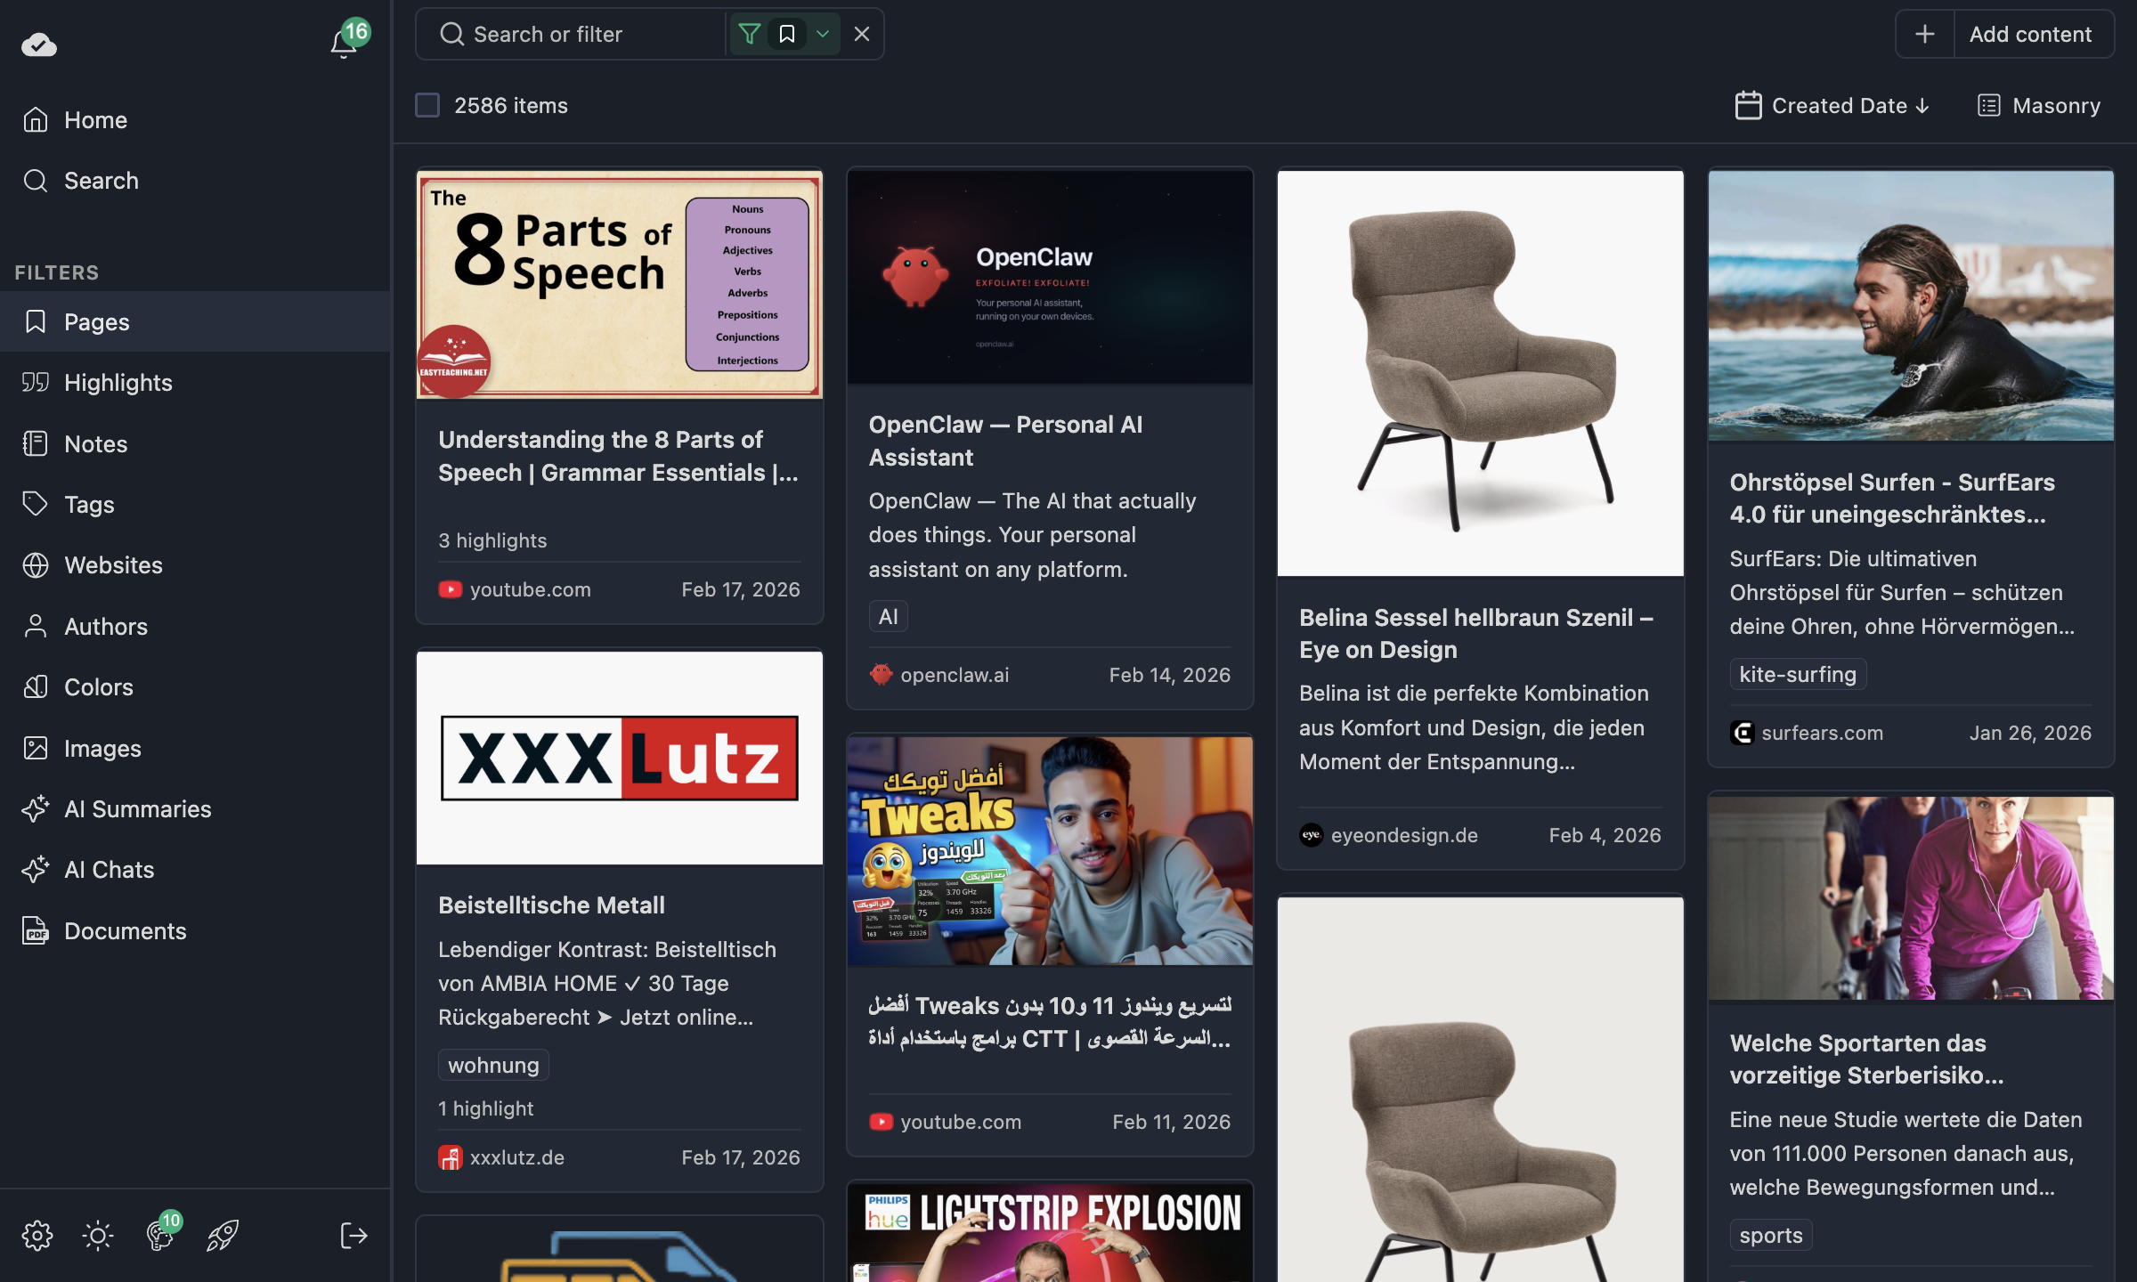Click the notification bell with 16 badge
This screenshot has height=1282, width=2137.
[343, 42]
